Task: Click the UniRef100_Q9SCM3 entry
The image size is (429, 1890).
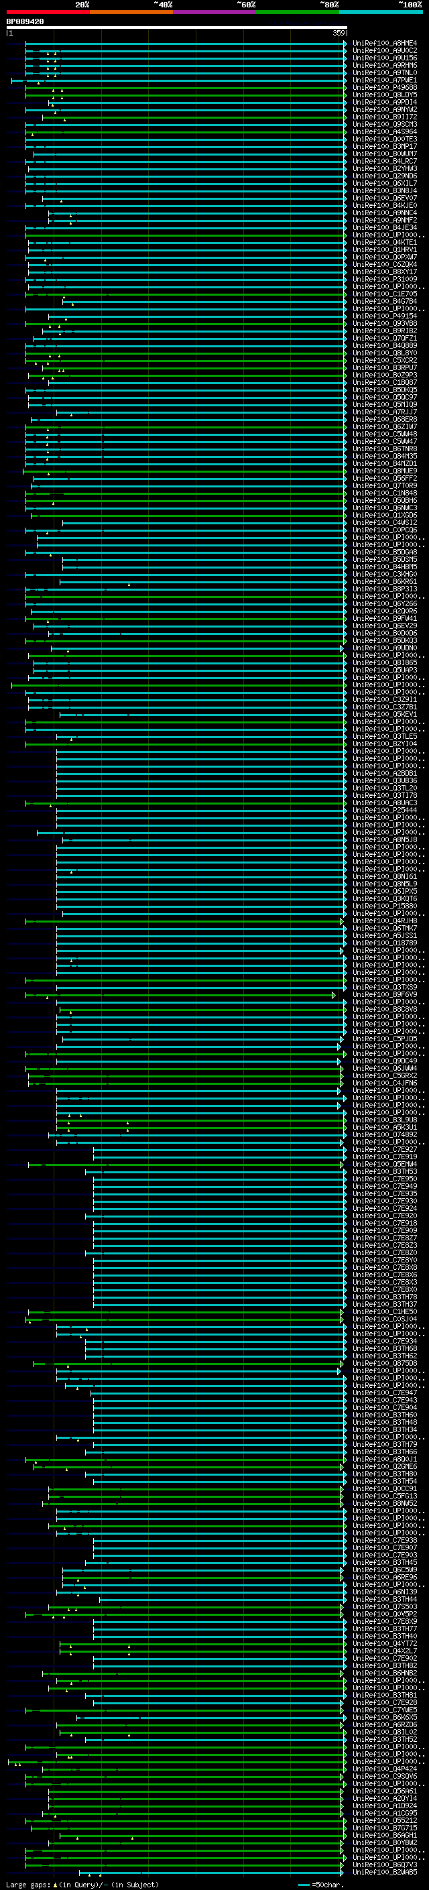Action: click(x=385, y=124)
